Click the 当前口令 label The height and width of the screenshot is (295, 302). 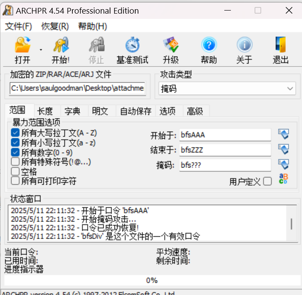[21, 252]
